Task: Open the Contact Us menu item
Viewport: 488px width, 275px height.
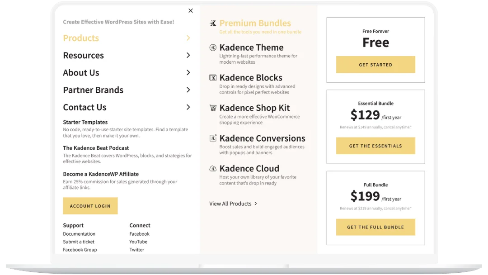Action: tap(84, 107)
